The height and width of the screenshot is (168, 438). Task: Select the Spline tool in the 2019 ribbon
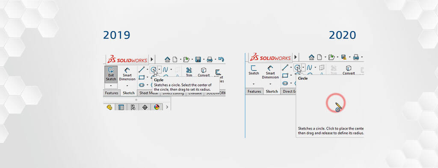pyautogui.click(x=166, y=70)
